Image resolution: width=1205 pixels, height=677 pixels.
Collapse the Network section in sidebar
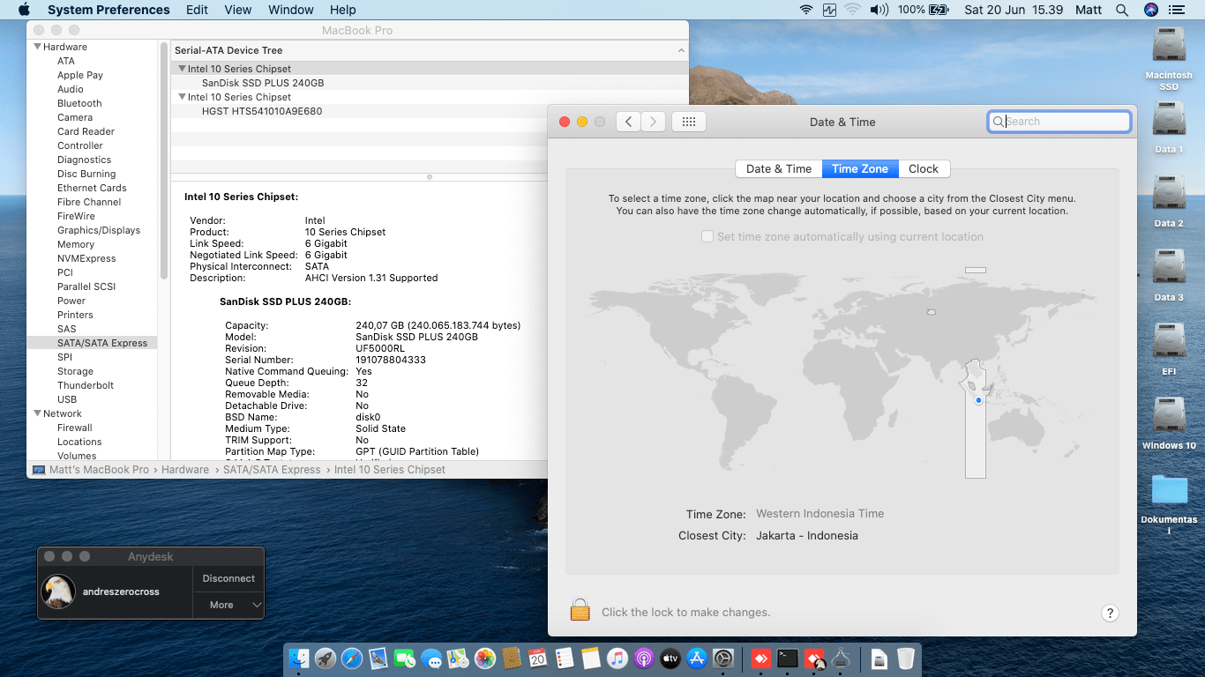tap(38, 413)
